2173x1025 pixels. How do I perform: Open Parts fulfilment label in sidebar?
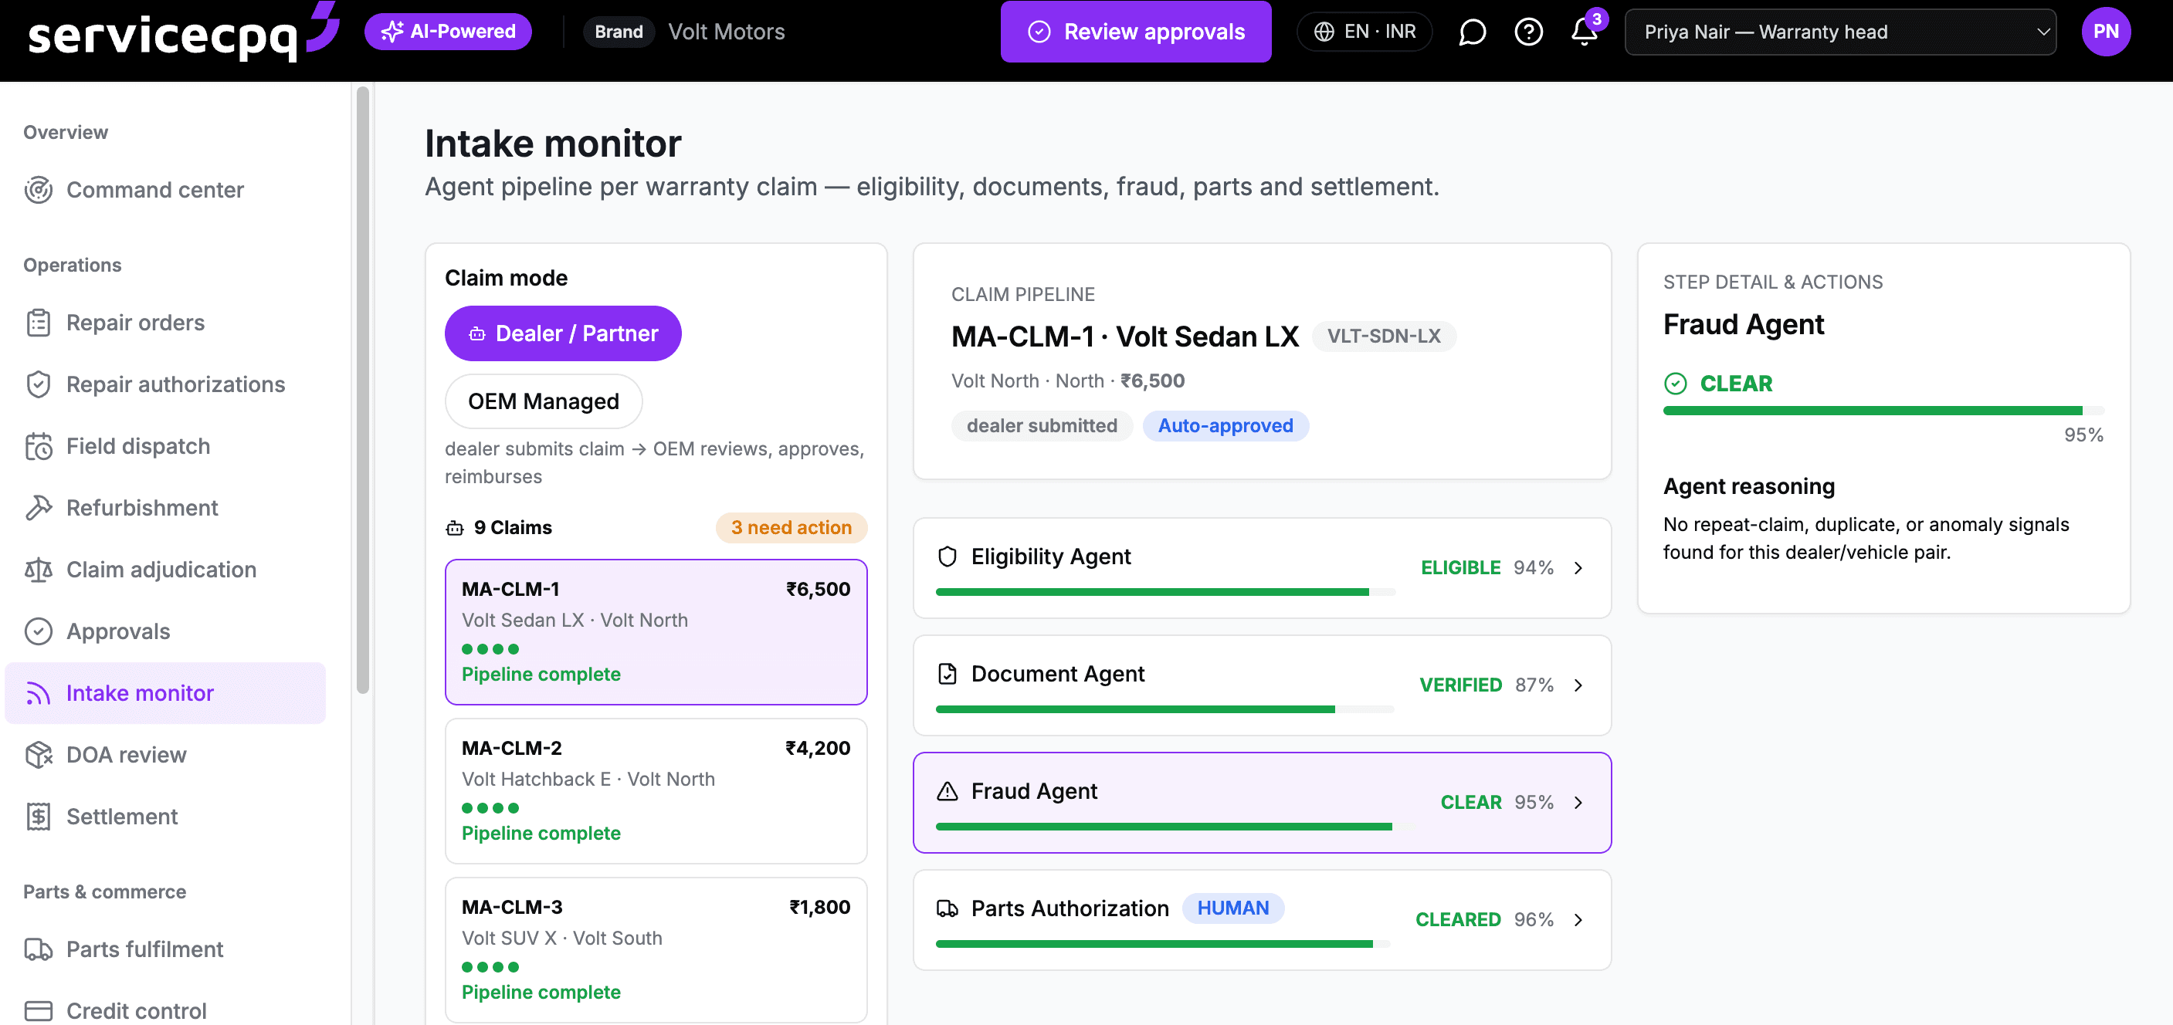(x=145, y=949)
